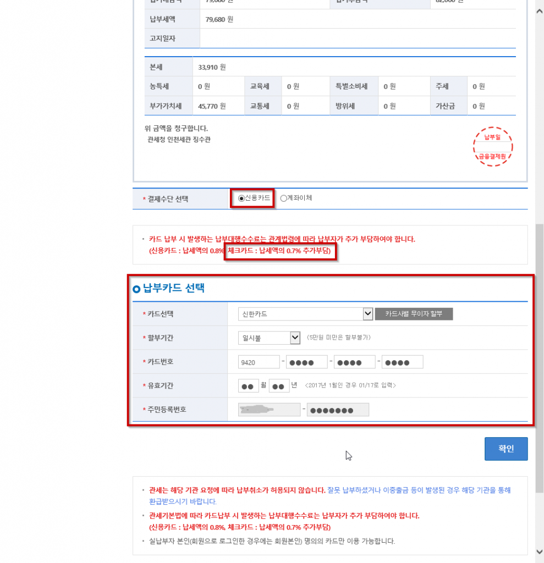The width and height of the screenshot is (544, 563).
Task: Click the 납부일 금융결제원 red stamp icon
Action: pyautogui.click(x=492, y=147)
